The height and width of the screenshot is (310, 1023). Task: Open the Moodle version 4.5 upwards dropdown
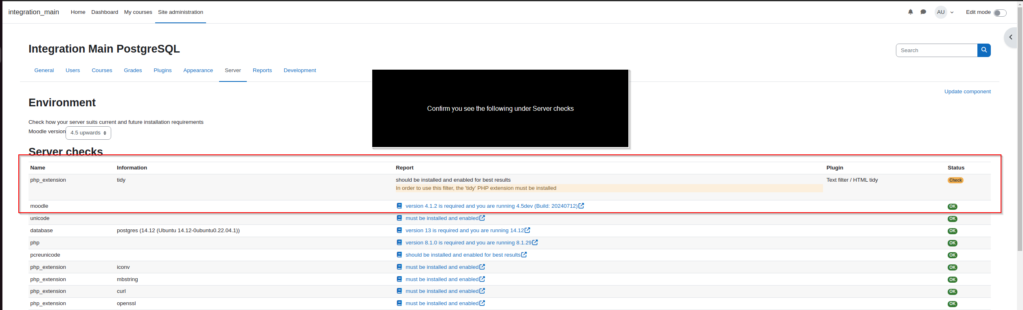click(x=88, y=133)
